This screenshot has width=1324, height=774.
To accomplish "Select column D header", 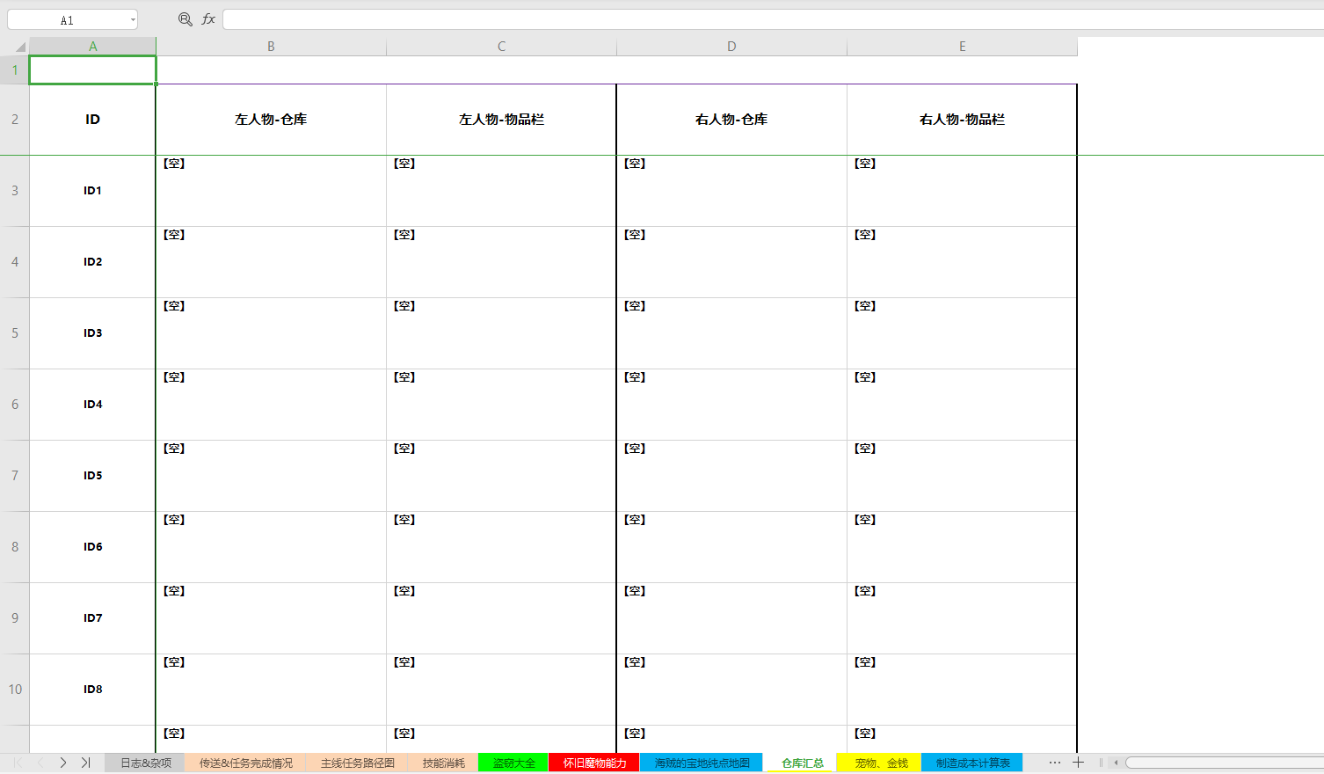I will pyautogui.click(x=731, y=47).
